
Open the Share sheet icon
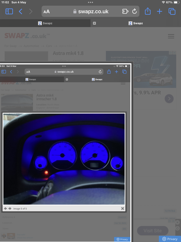pyautogui.click(x=148, y=11)
